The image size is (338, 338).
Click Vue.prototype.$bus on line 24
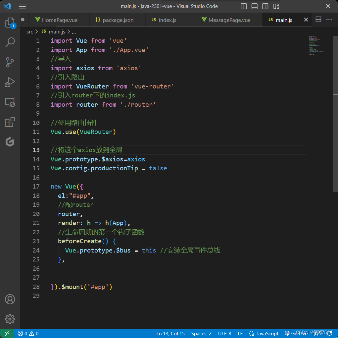(x=98, y=251)
